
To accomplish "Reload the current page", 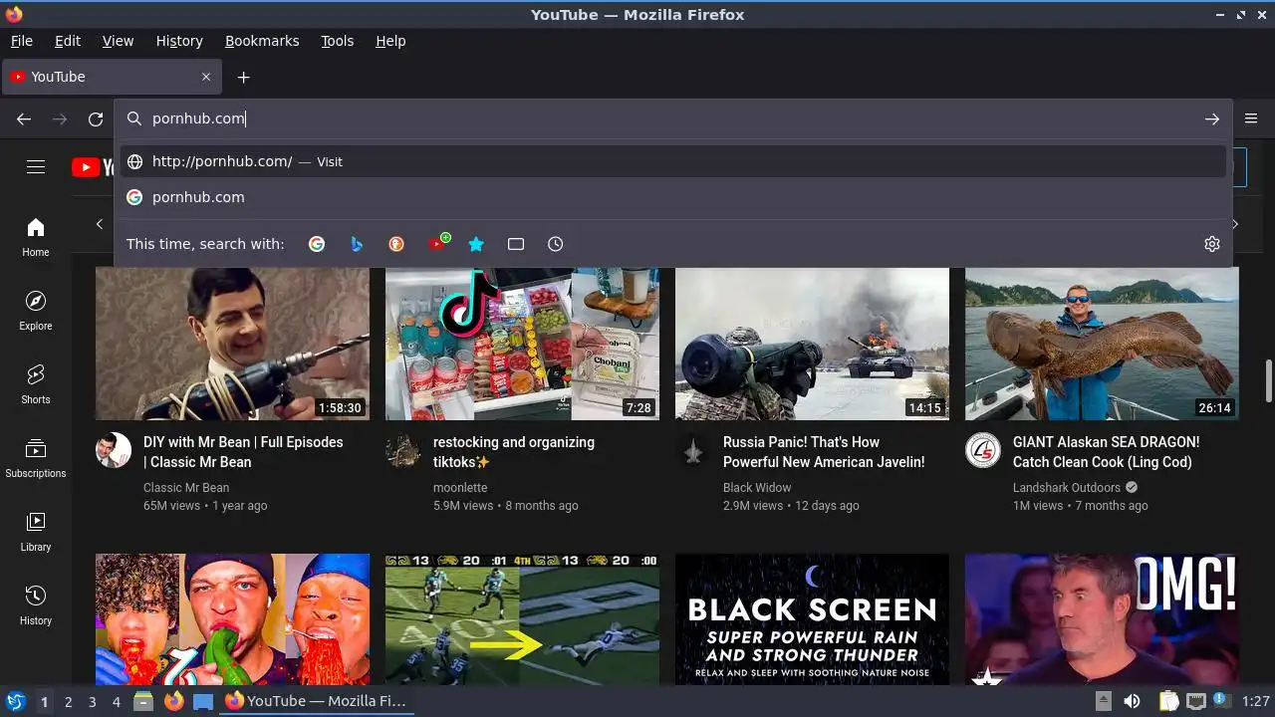I will pos(96,119).
